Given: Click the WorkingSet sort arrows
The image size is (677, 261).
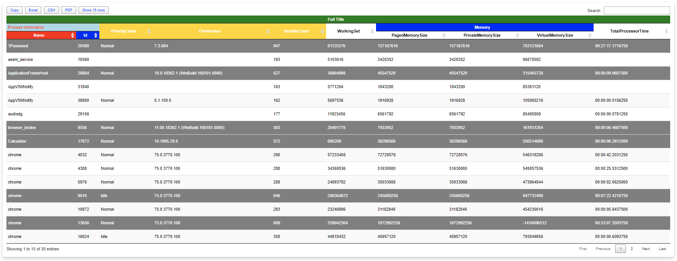Looking at the screenshot, I should pyautogui.click(x=372, y=31).
